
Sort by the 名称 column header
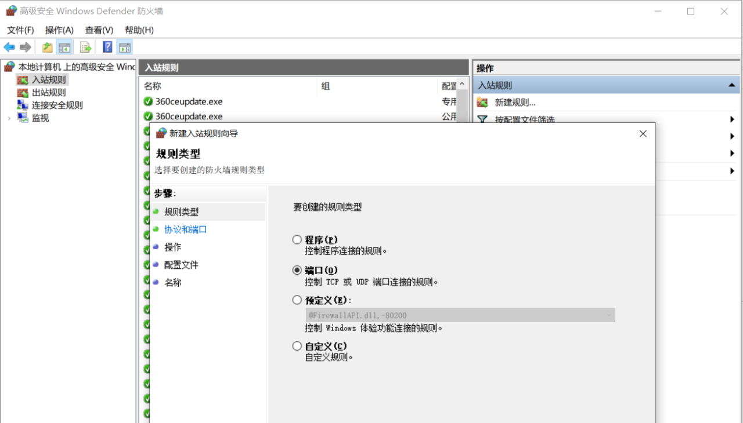click(x=153, y=86)
